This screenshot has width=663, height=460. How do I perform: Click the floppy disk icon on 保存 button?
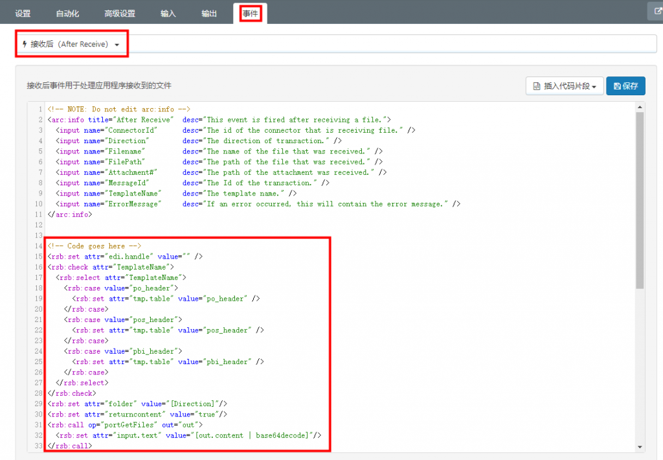(x=617, y=86)
